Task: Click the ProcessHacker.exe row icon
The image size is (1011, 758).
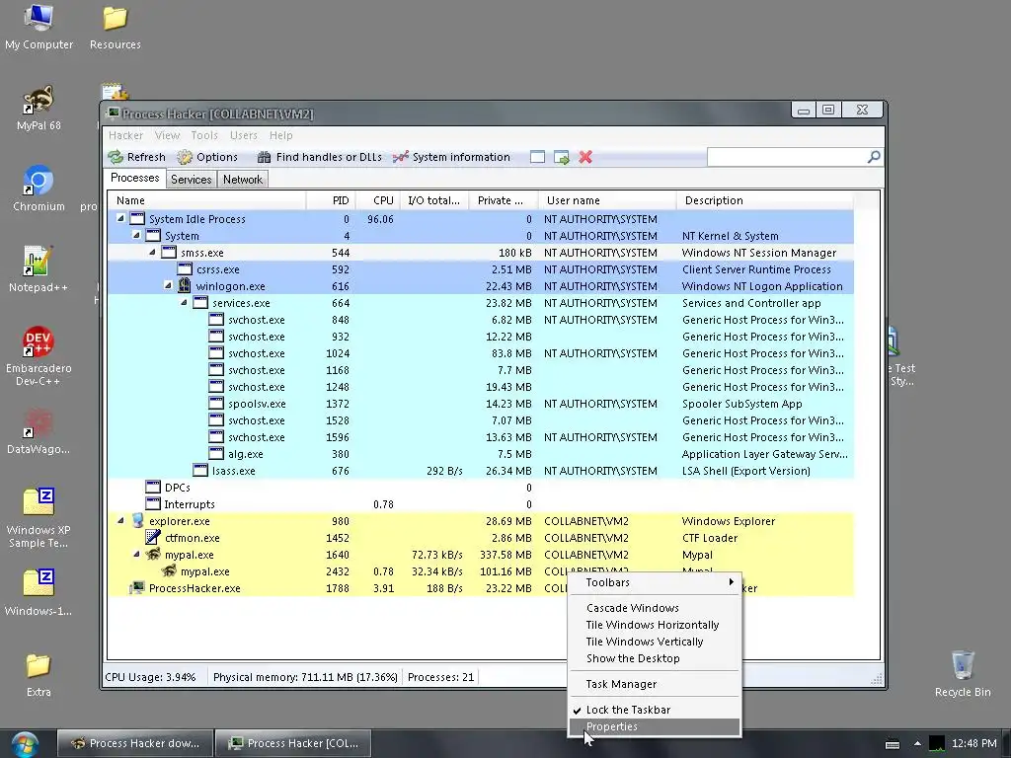Action: [x=136, y=588]
